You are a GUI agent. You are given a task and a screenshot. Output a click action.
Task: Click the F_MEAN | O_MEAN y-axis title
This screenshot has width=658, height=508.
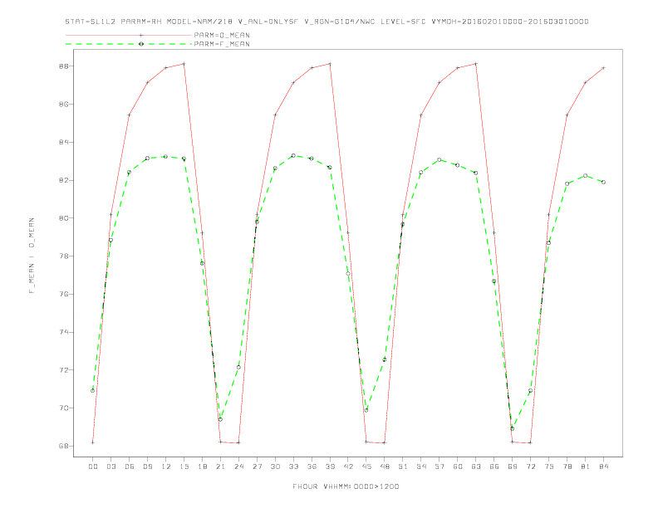coord(32,256)
